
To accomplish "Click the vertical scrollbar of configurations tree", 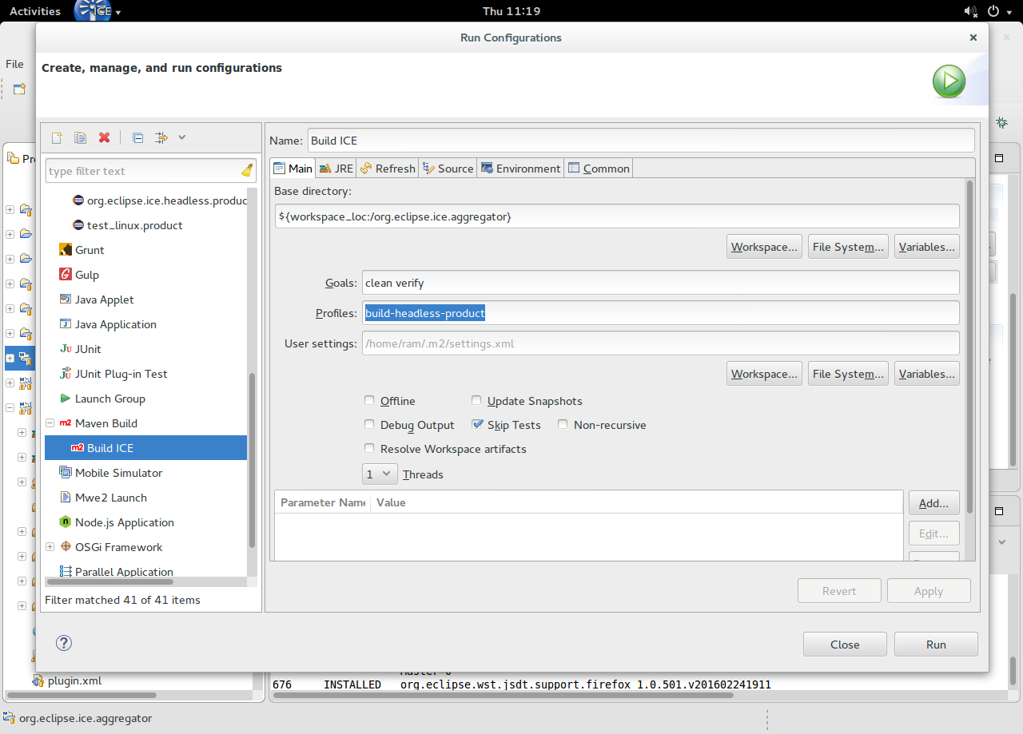I will coord(253,459).
